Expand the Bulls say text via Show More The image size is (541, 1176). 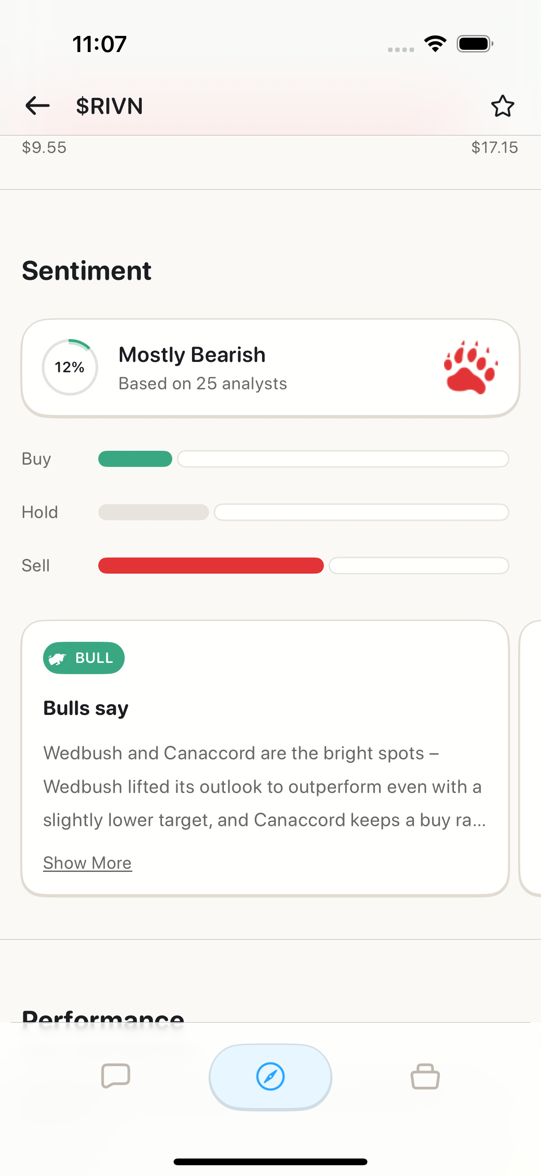click(x=87, y=862)
